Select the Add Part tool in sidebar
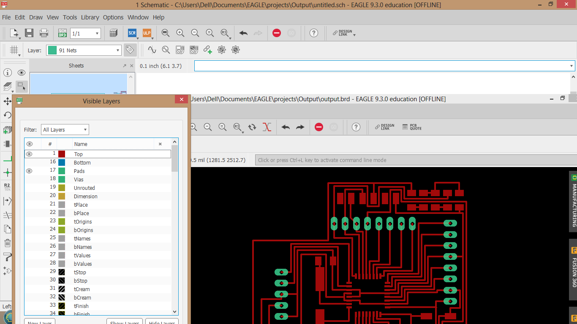Screen dimensions: 577x324 click(8, 130)
